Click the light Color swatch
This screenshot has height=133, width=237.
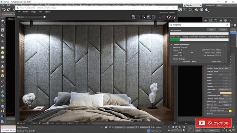(x=226, y=93)
